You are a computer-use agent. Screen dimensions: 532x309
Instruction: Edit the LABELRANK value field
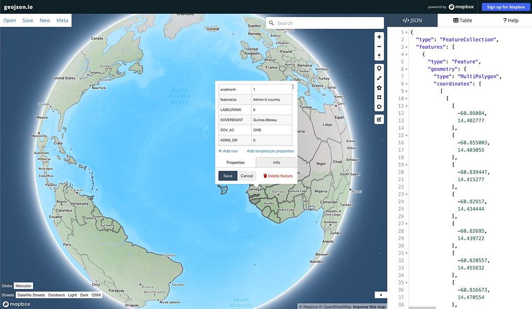(271, 110)
